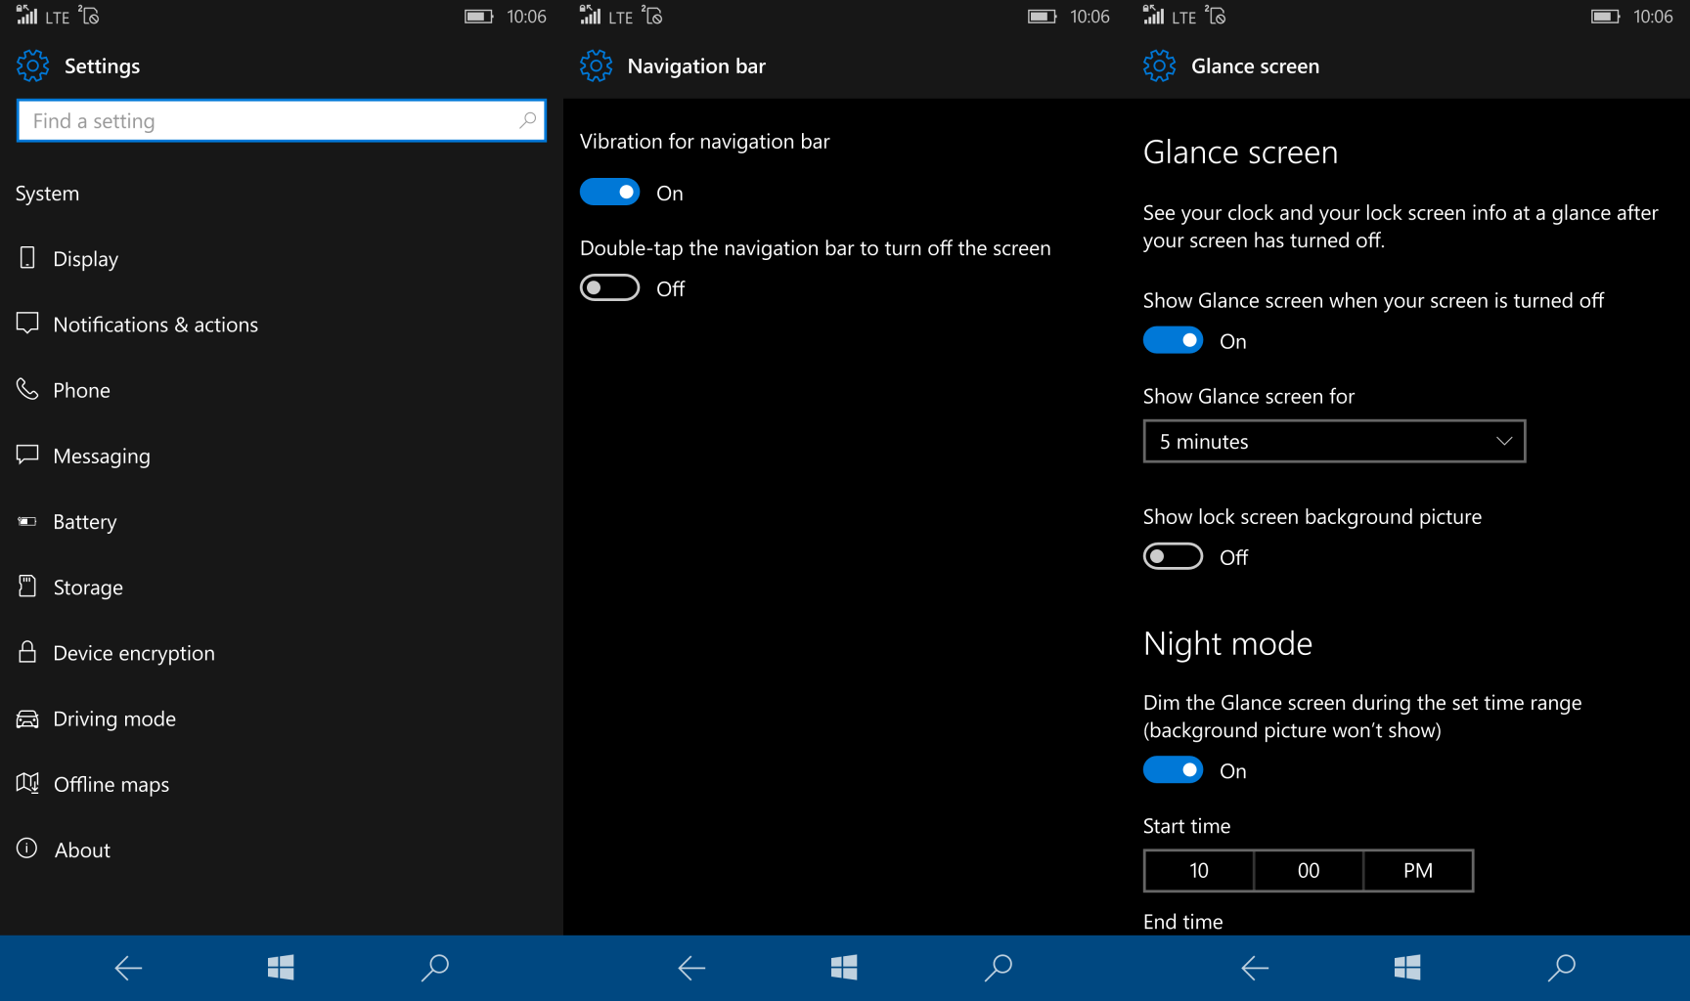This screenshot has width=1690, height=1001.
Task: Click the Offline maps icon
Action: pos(27,784)
